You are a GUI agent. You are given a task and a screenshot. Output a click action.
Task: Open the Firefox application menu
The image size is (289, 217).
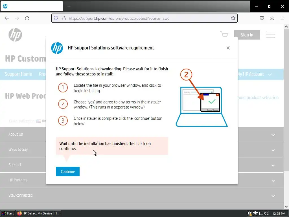click(282, 18)
